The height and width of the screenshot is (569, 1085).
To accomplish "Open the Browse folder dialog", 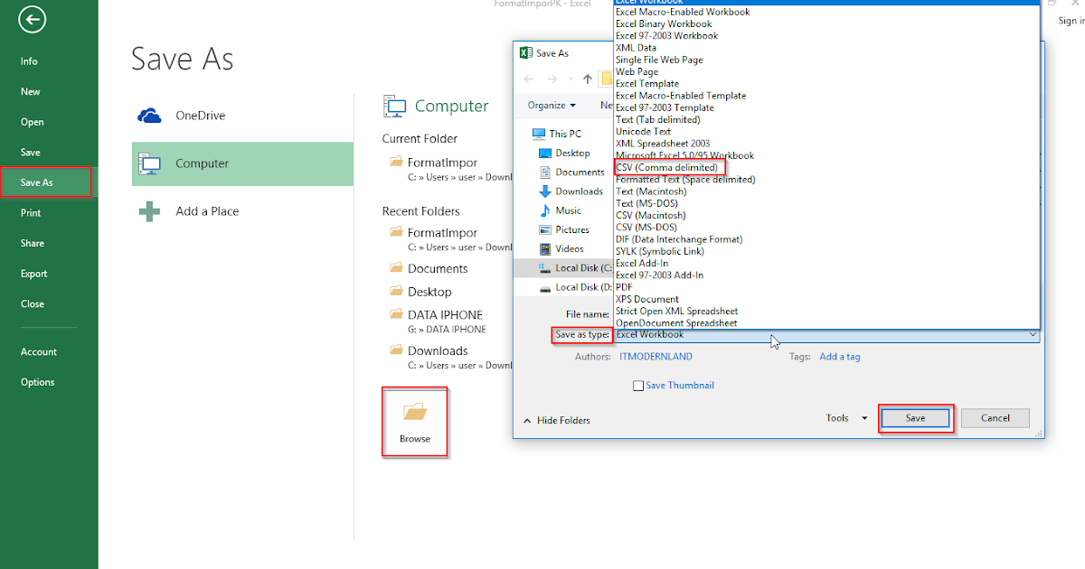I will [x=414, y=421].
